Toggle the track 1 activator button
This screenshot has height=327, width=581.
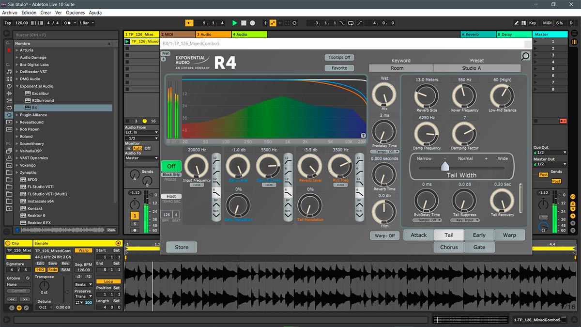(x=135, y=215)
